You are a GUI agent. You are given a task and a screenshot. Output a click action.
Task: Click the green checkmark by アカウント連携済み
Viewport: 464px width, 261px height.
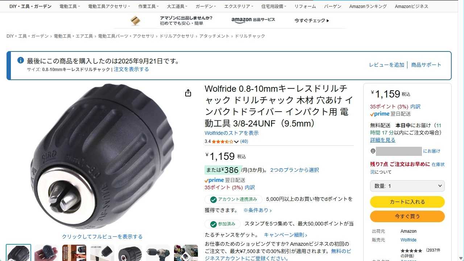[214, 199]
